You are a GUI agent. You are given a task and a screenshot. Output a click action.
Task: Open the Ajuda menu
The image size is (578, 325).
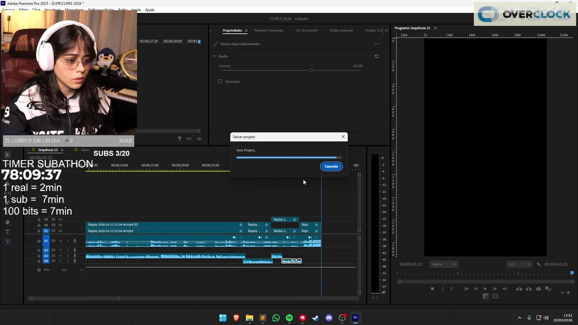[149, 10]
